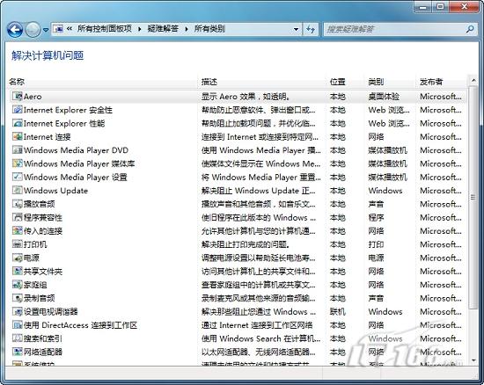
Task: Click category cell '桌面体验'
Action: [384, 97]
